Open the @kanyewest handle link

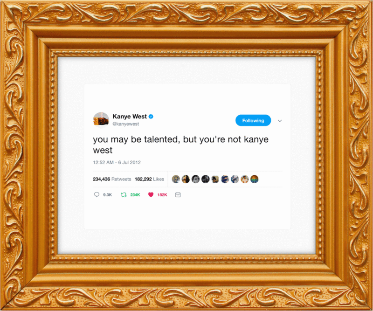(x=125, y=124)
